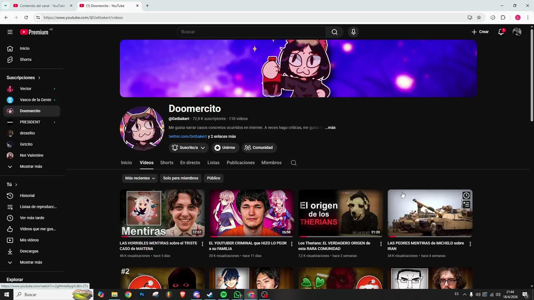This screenshot has width=534, height=300.
Task: Open Vector channel in subscriptions
Action: (32, 89)
